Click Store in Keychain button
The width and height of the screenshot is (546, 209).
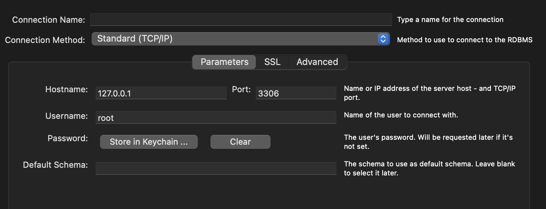[x=148, y=142]
